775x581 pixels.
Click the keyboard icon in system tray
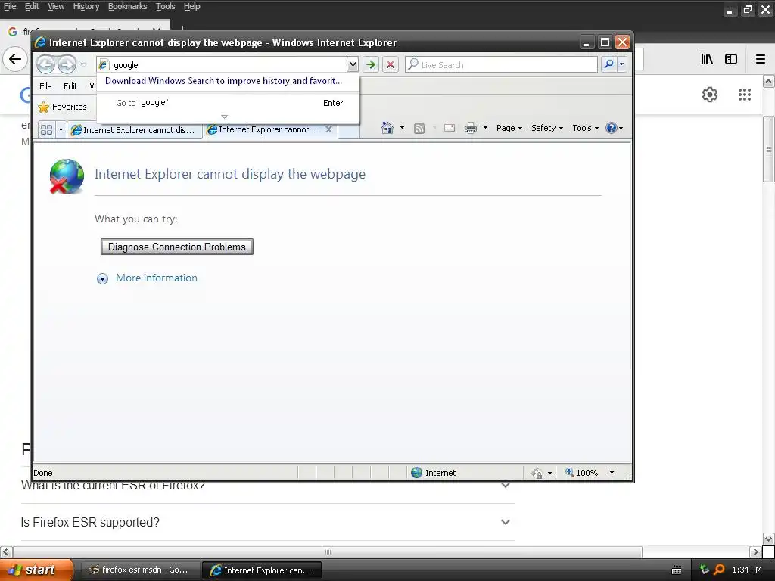tap(677, 570)
